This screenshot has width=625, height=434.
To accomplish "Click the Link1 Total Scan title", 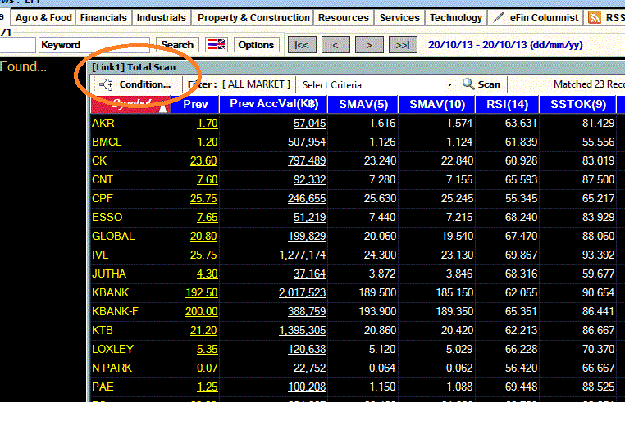I will point(134,67).
